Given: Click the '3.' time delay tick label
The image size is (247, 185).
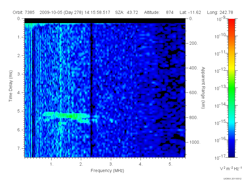Looking at the screenshot, I should [x=19, y=74].
